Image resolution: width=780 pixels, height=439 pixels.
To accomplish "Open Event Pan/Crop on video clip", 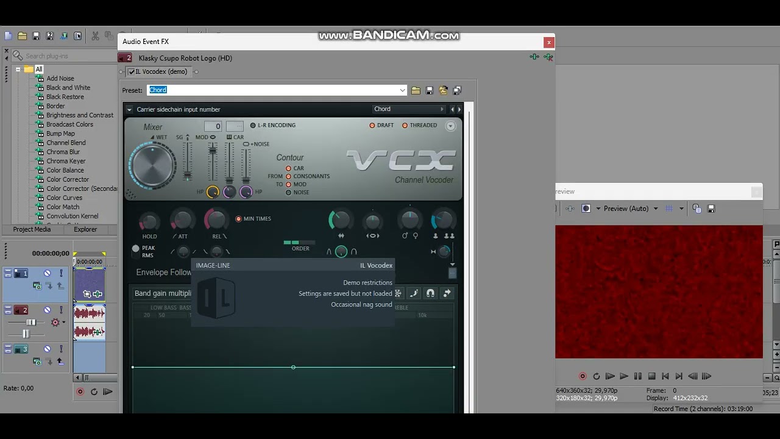I will (87, 294).
